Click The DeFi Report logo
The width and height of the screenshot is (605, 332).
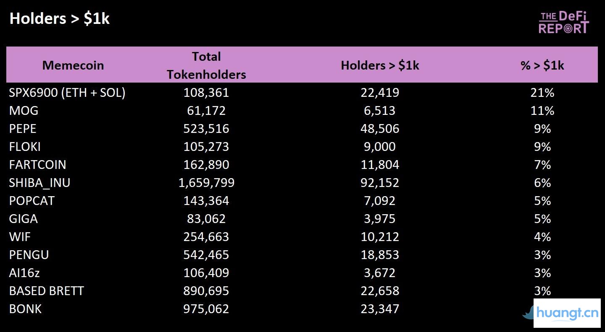564,23
